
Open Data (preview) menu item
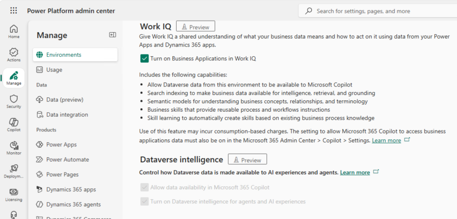point(75,99)
